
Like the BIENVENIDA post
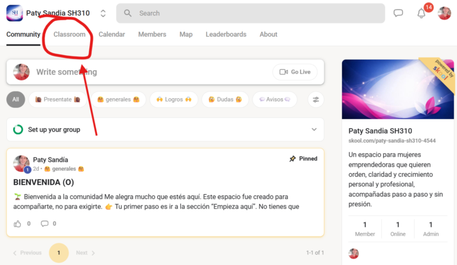[17, 223]
